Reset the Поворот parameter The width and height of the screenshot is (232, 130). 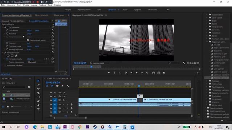(53, 43)
